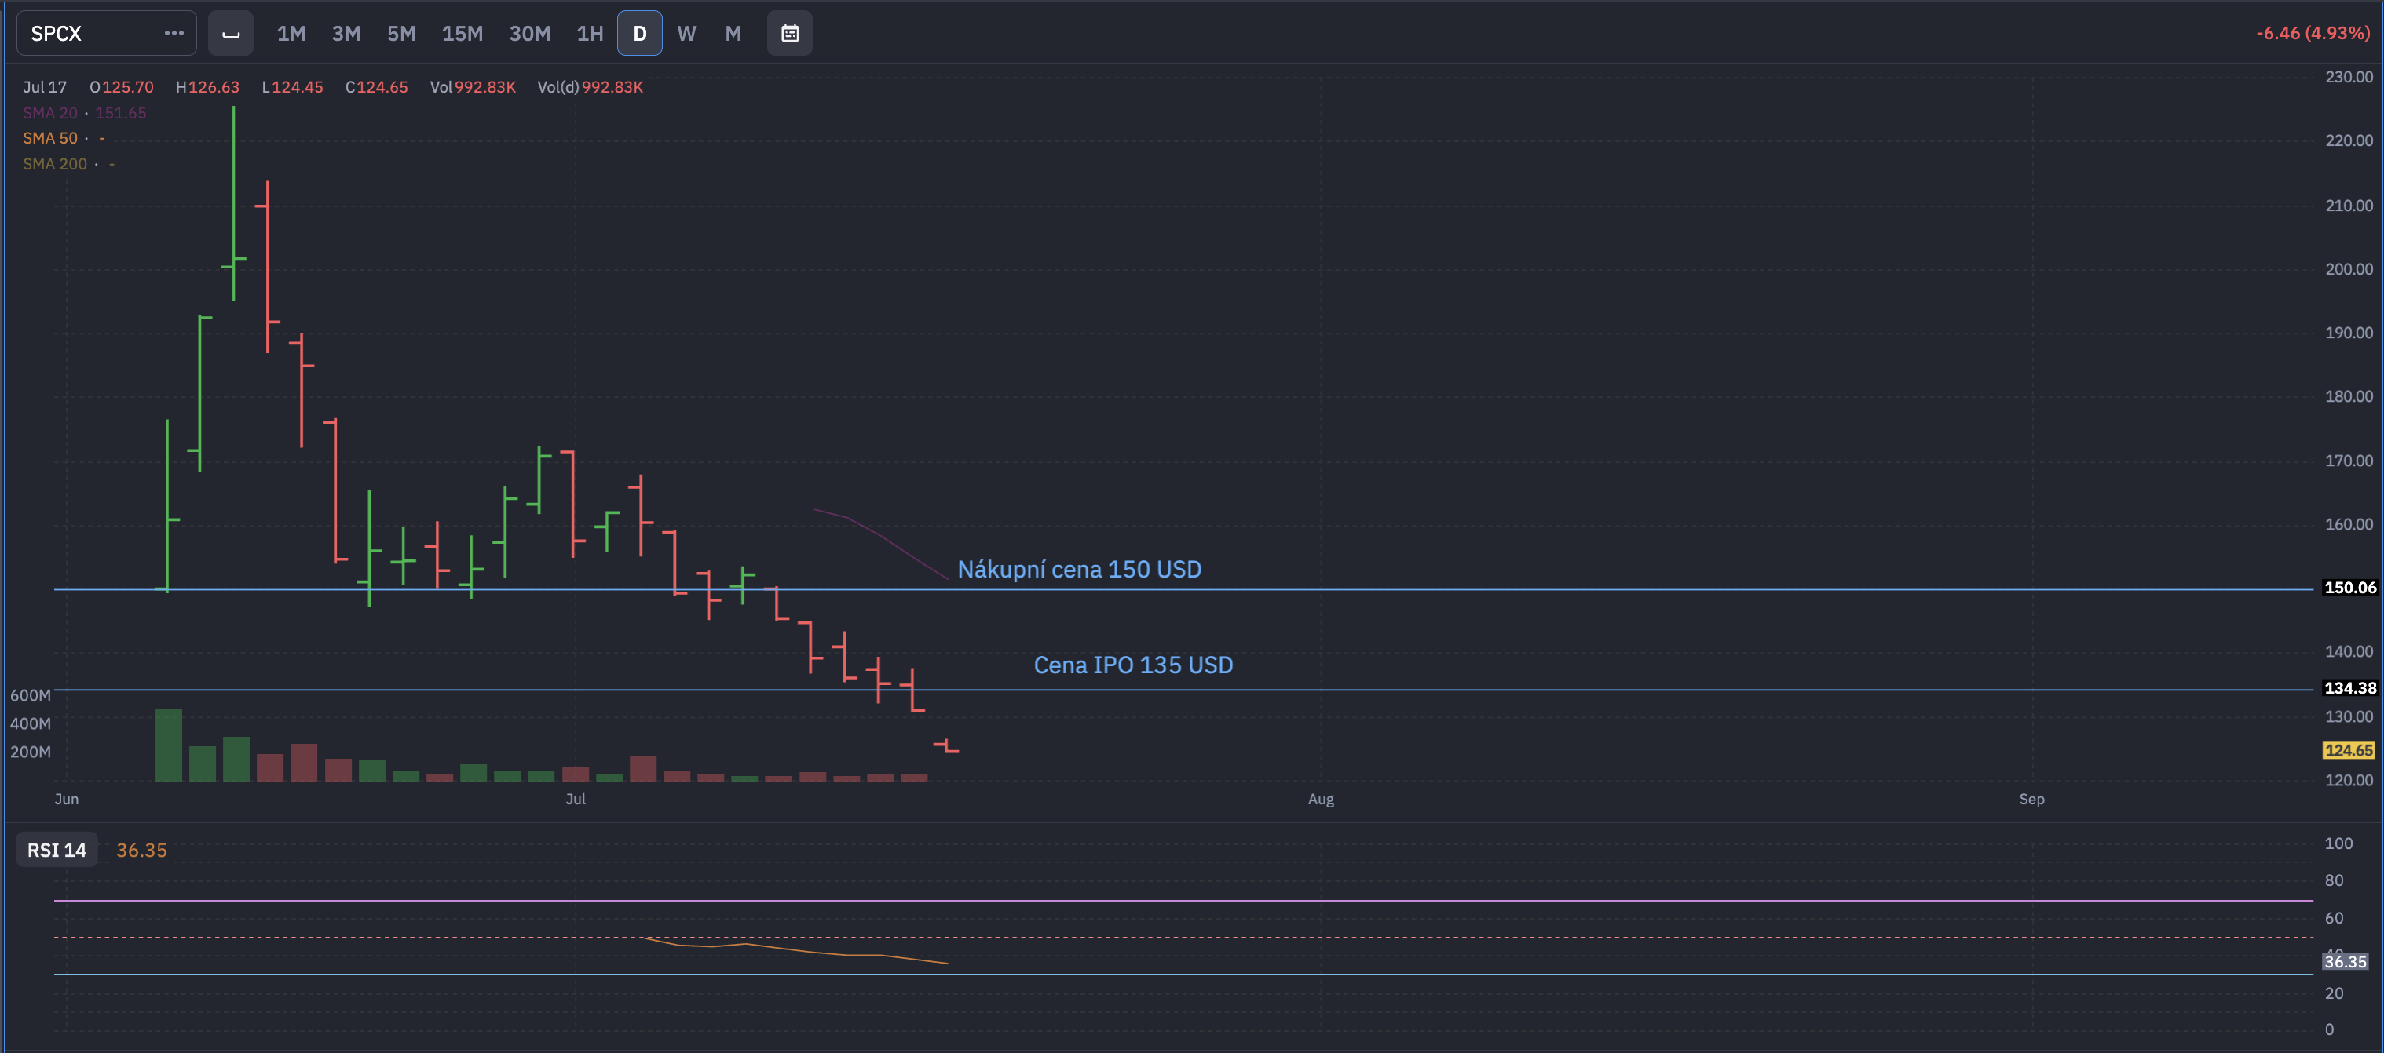This screenshot has width=2384, height=1053.
Task: Click the Aug label on time axis
Action: click(1321, 799)
